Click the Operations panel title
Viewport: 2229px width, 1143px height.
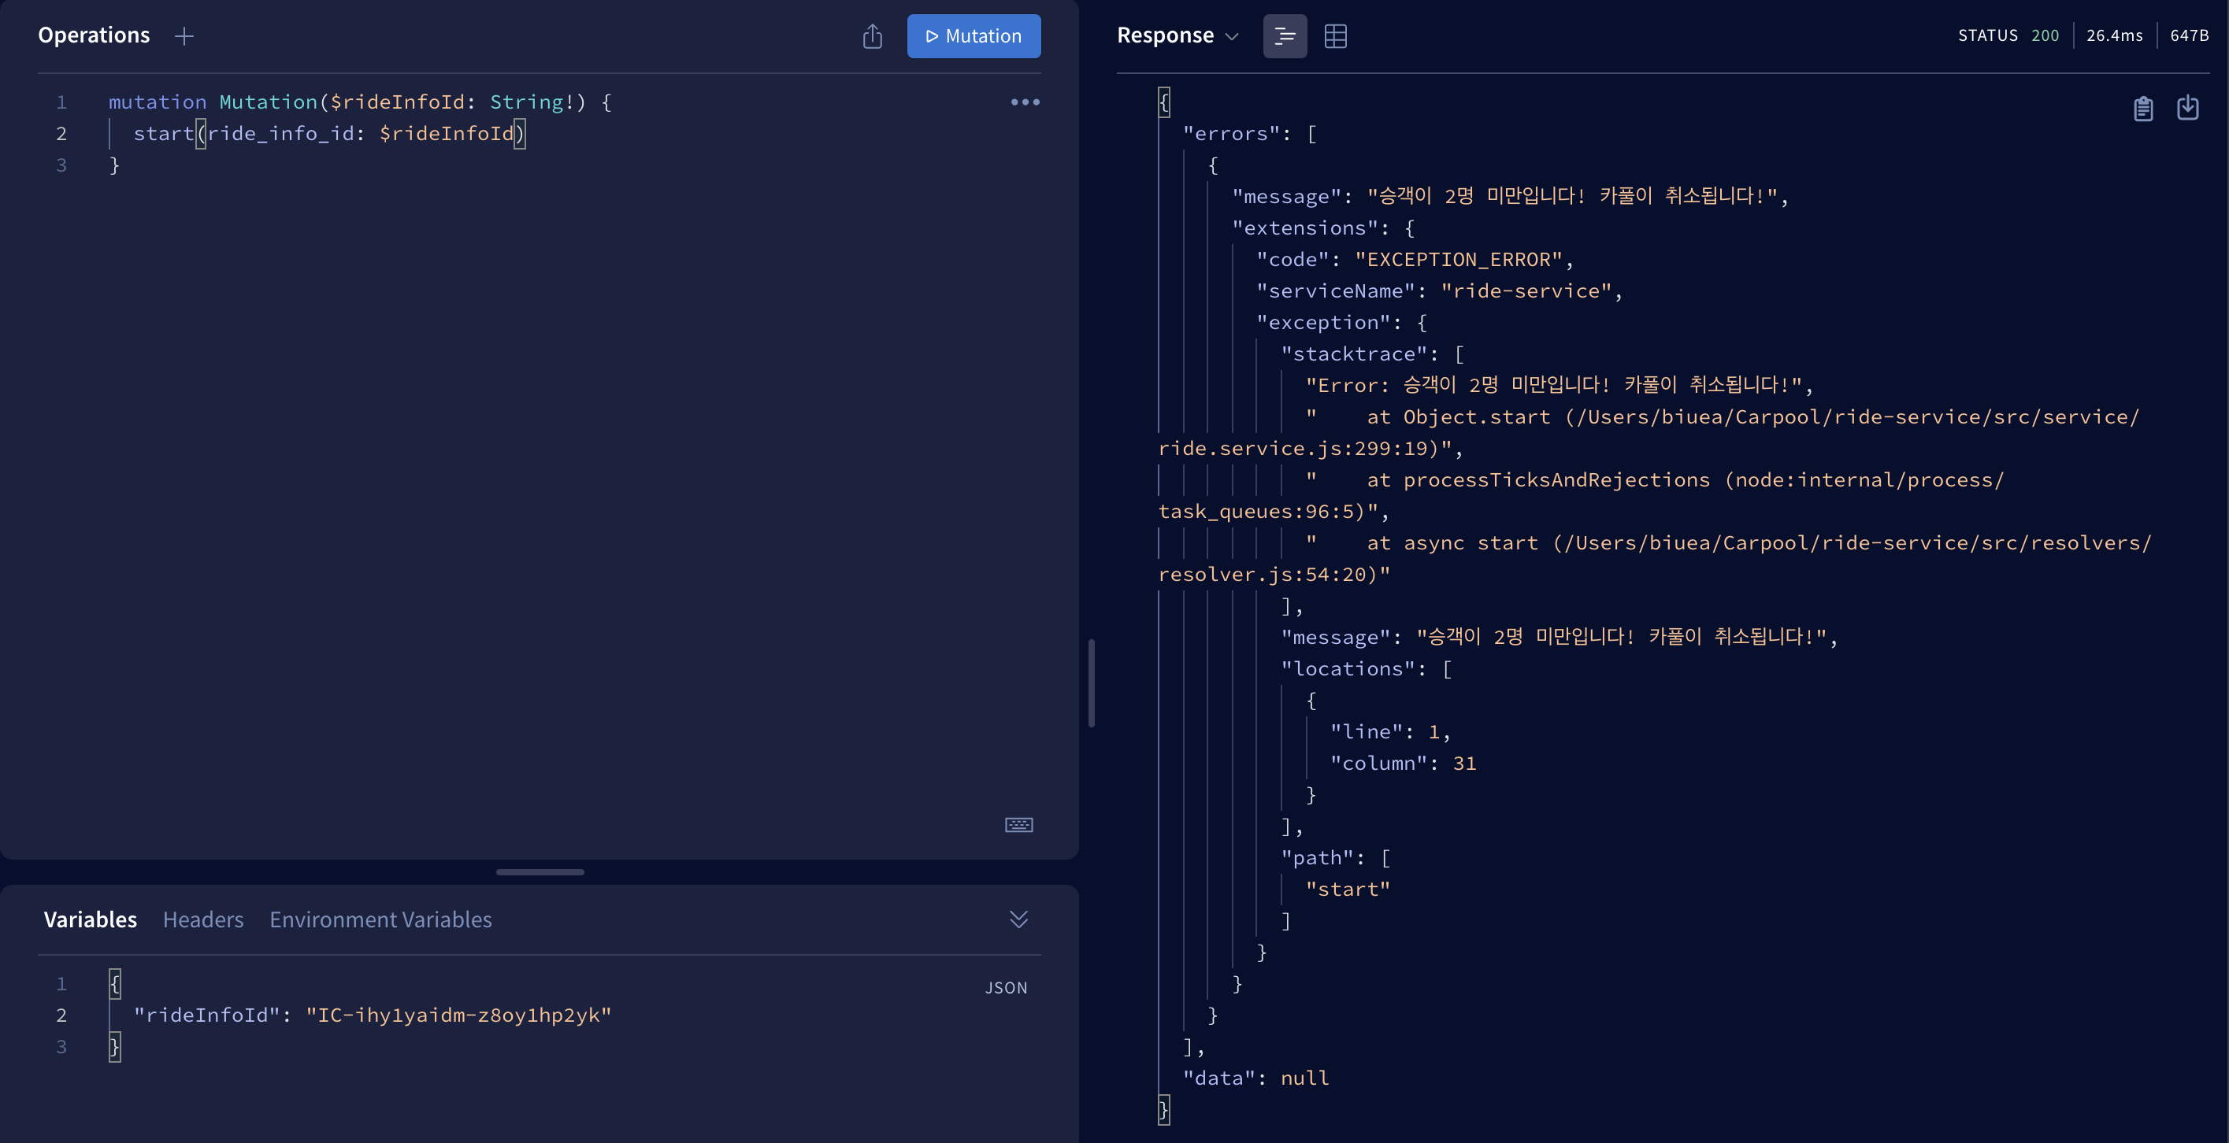pos(94,35)
